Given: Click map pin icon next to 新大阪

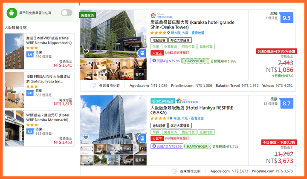Looking at the screenshot, I should pos(168,33).
